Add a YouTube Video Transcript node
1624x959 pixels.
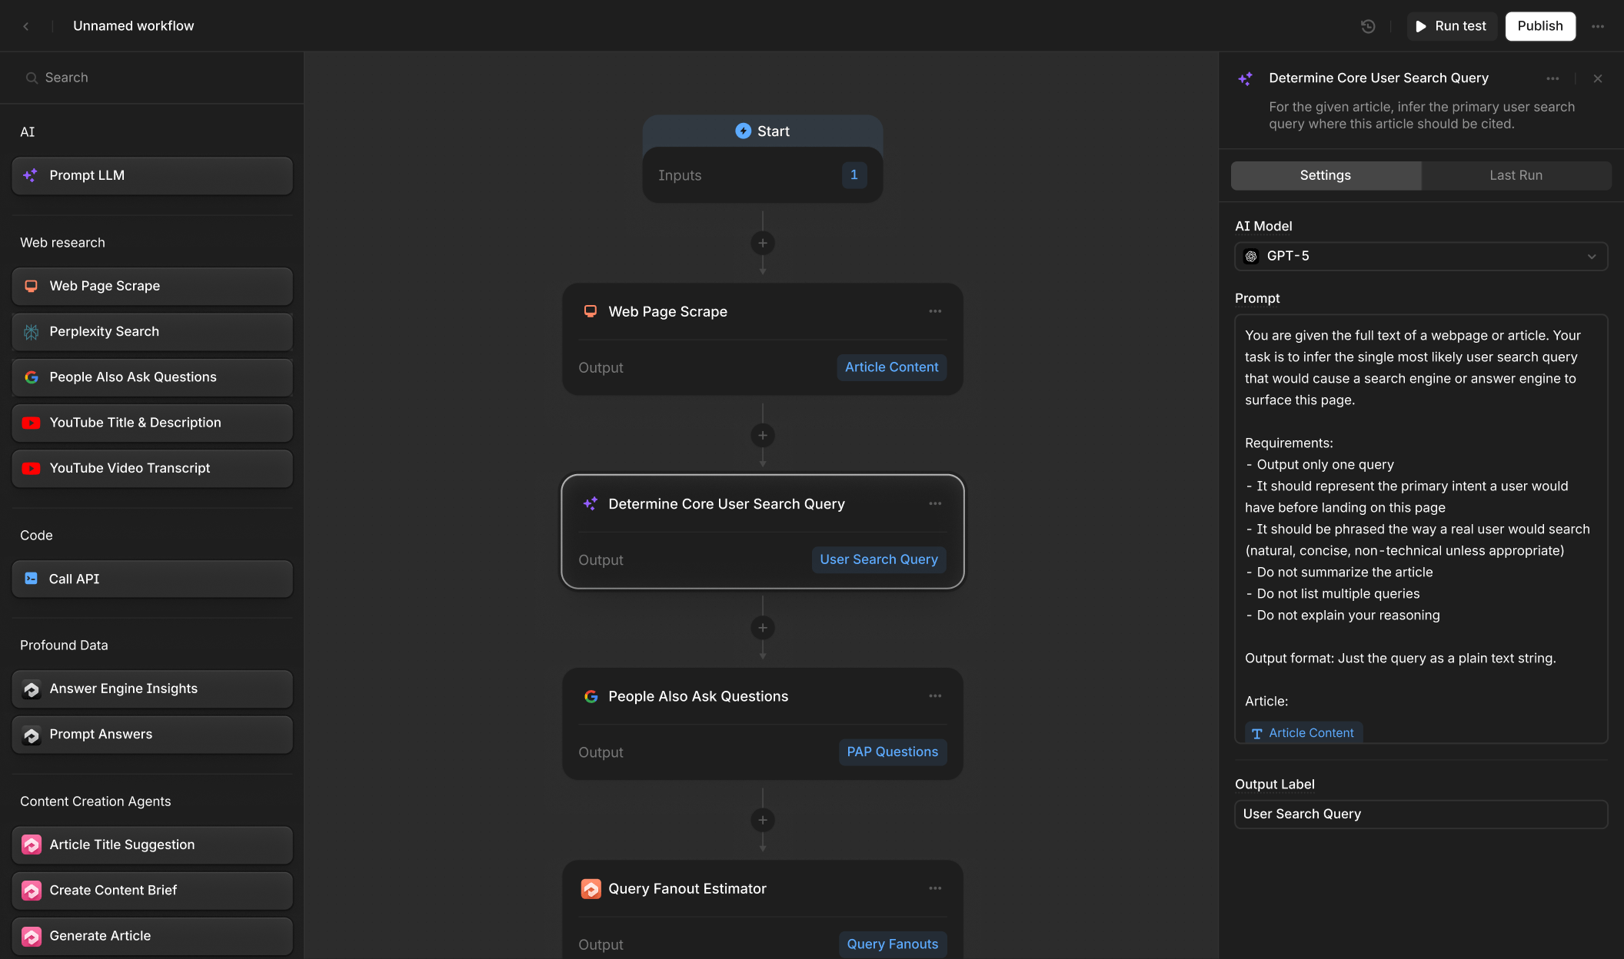pos(151,468)
